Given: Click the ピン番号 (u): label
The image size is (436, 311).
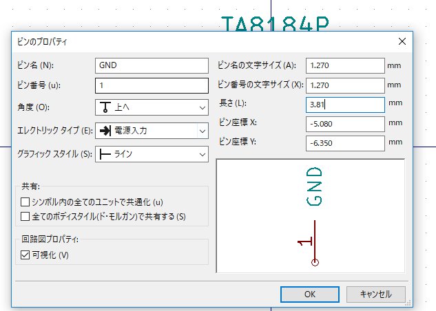Looking at the screenshot, I should 39,85.
